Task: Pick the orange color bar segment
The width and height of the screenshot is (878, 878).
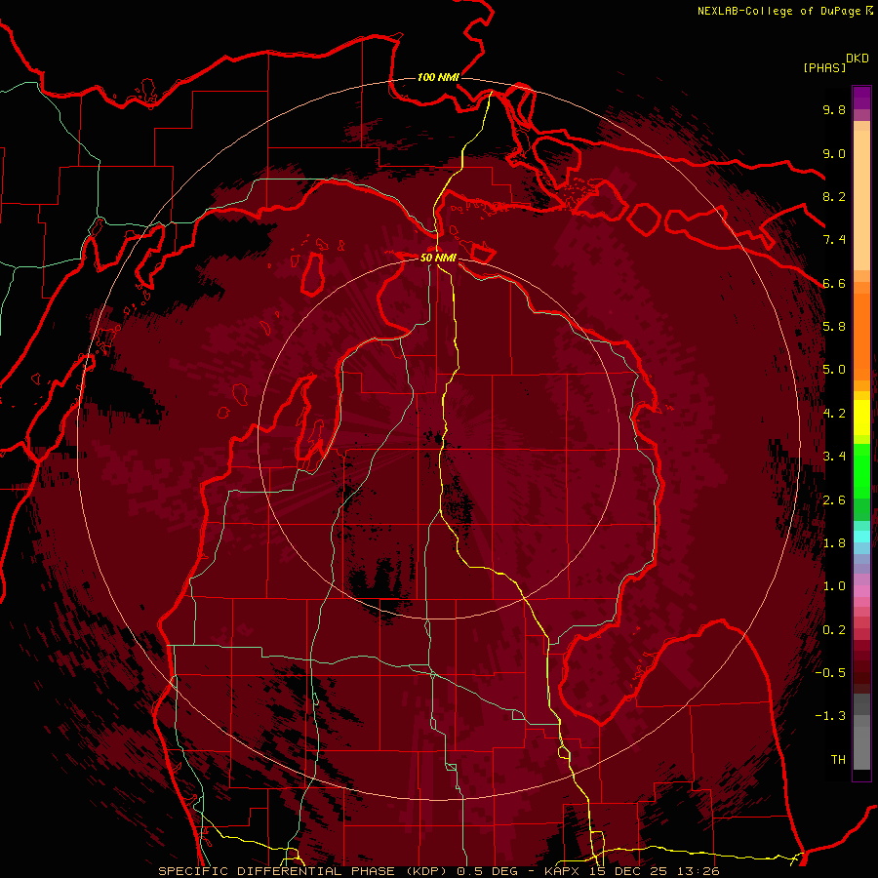Action: pos(861,336)
